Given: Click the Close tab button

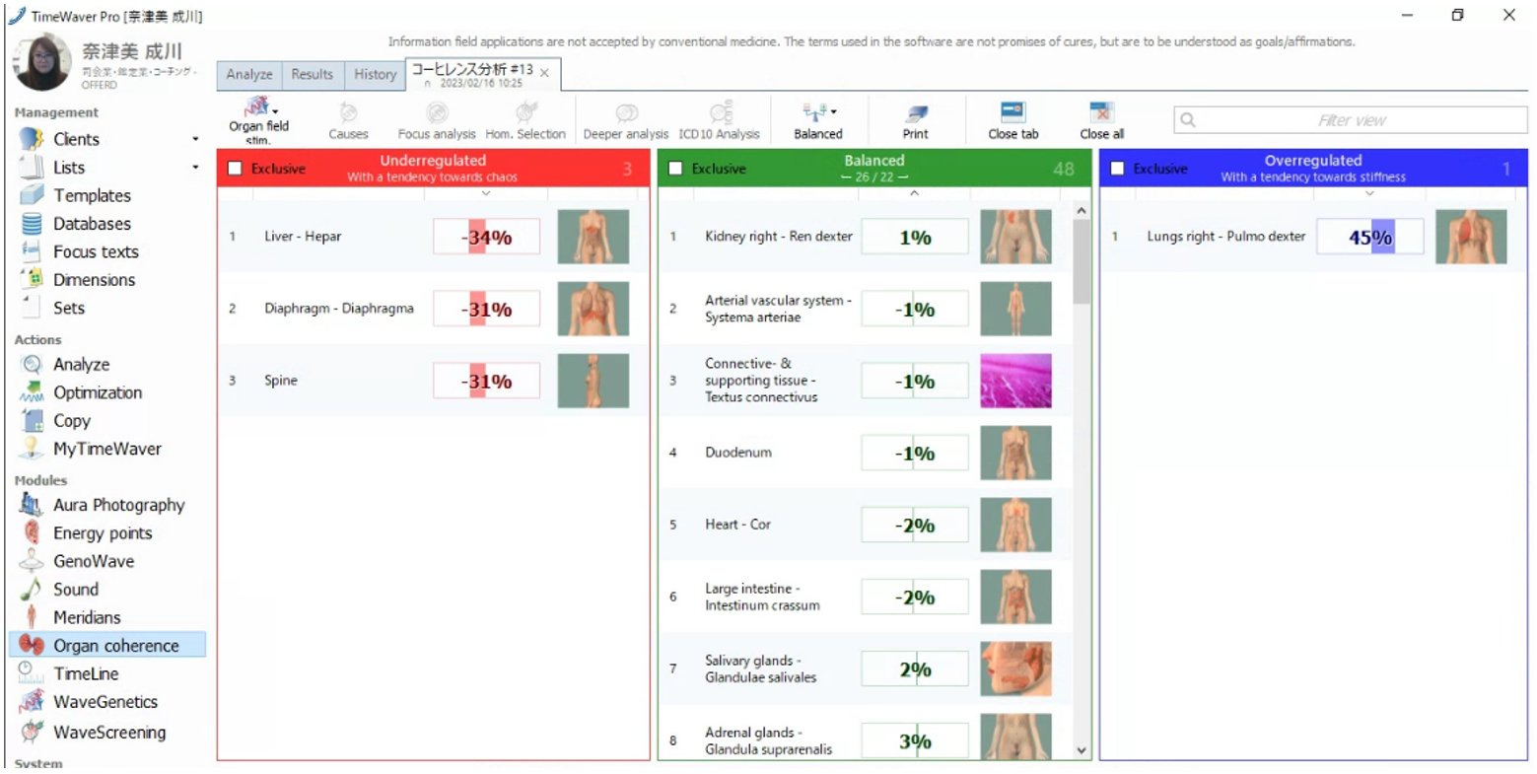Looking at the screenshot, I should 1013,113.
